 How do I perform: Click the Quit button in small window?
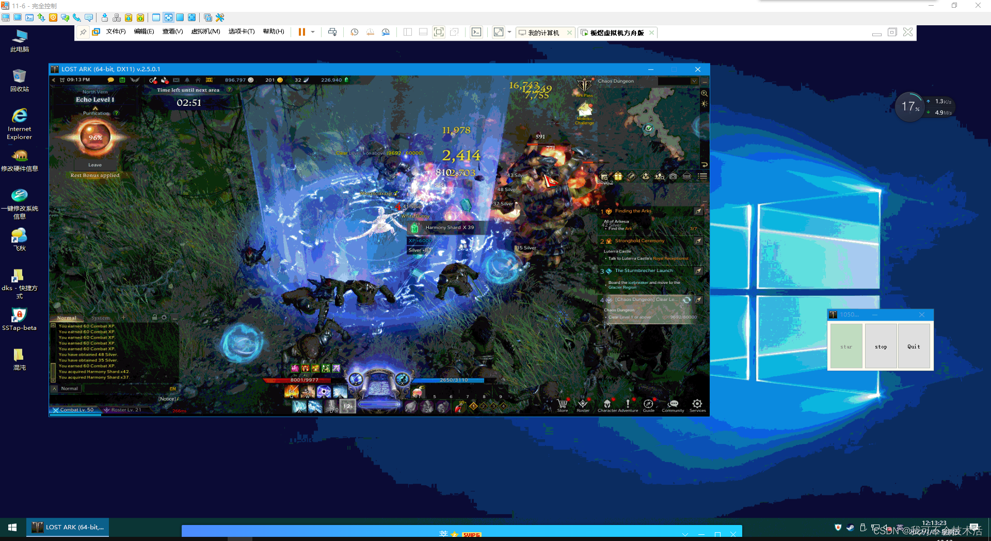click(x=914, y=346)
